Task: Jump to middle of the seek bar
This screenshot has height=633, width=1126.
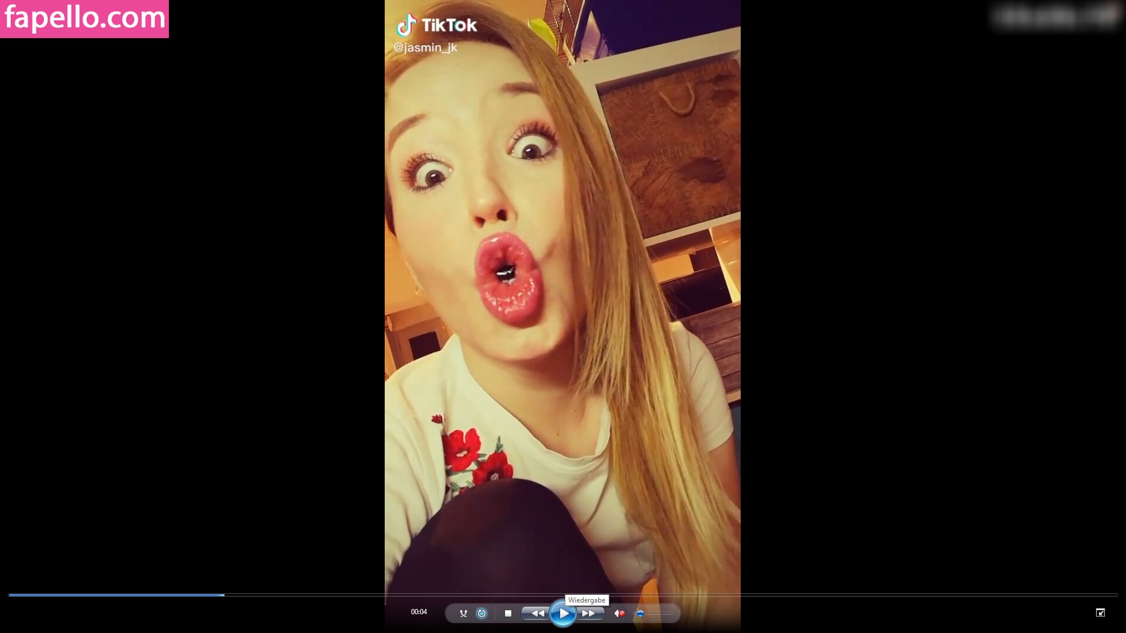Action: coord(563,595)
